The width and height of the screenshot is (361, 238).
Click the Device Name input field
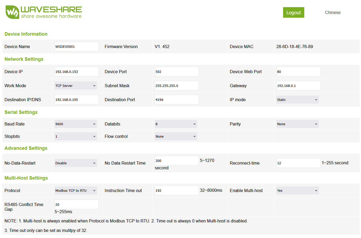pyautogui.click(x=76, y=46)
